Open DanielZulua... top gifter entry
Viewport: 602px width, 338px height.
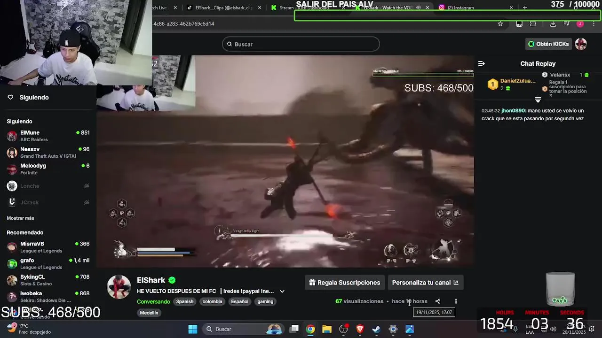(512, 84)
